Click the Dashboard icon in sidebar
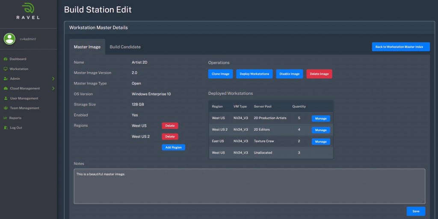The width and height of the screenshot is (438, 219). point(6,59)
